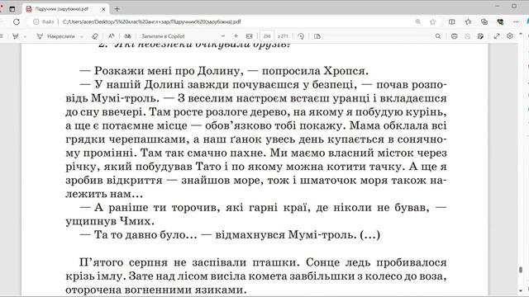Viewport: 529px width, 297px height.
Task: Open the text size tool
Action: coord(111,36)
